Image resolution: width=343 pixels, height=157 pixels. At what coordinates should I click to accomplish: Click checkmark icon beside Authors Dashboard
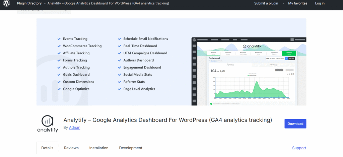[120, 60]
